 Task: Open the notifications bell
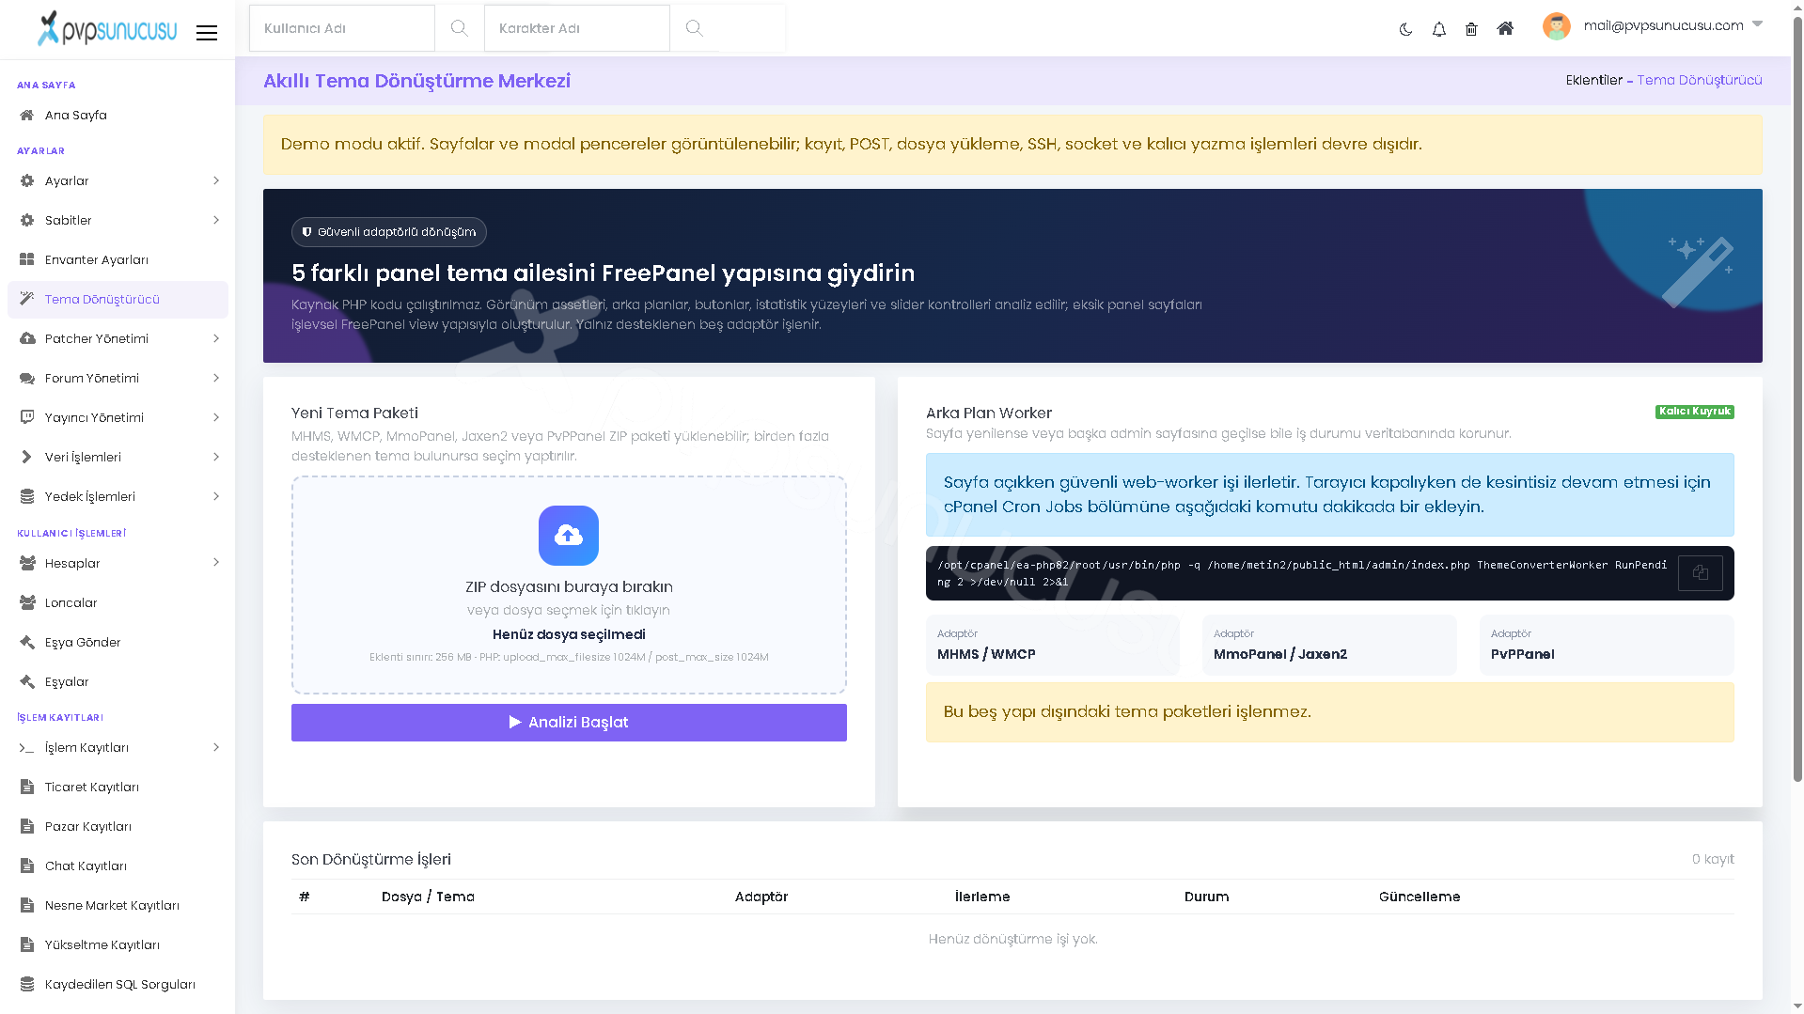1438,29
